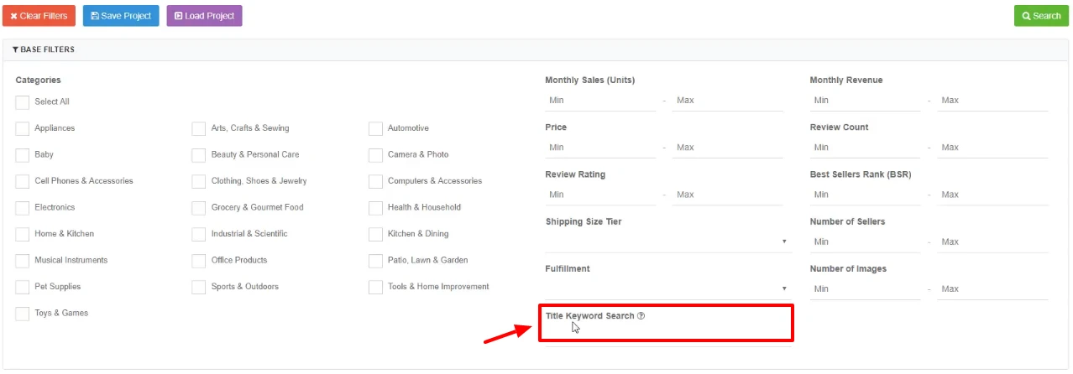
Task: Select the Best Sellers Rank Max field
Action: (992, 195)
